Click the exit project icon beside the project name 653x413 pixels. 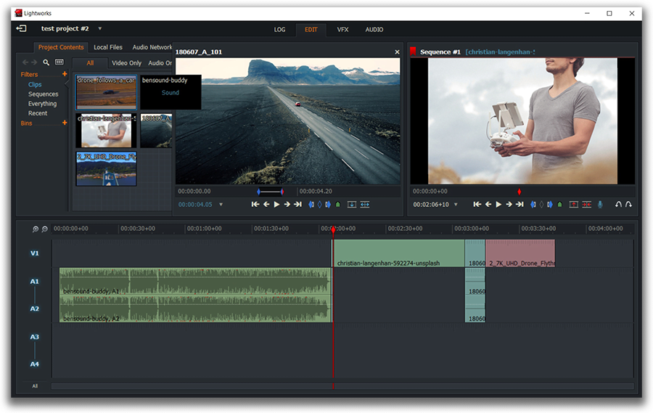[21, 29]
